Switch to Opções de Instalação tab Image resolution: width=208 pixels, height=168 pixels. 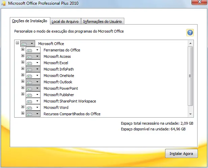30,21
